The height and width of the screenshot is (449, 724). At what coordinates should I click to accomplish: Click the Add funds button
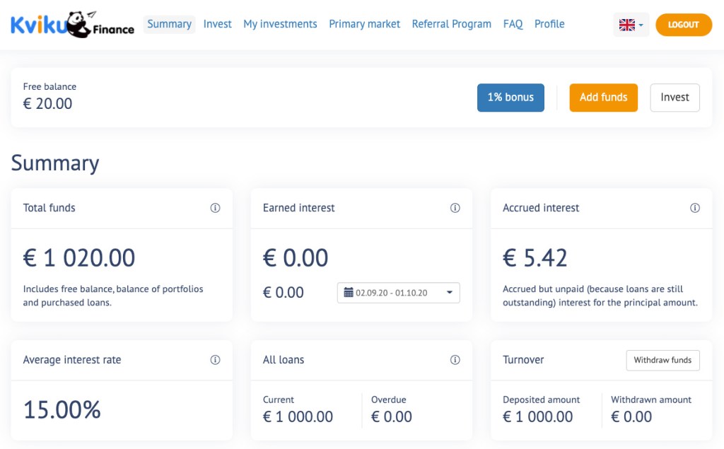coord(603,98)
